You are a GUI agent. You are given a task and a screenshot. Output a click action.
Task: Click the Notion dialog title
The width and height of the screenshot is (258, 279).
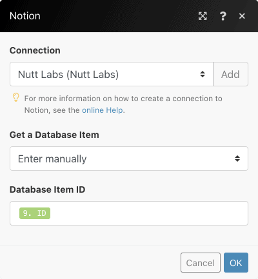coord(25,16)
